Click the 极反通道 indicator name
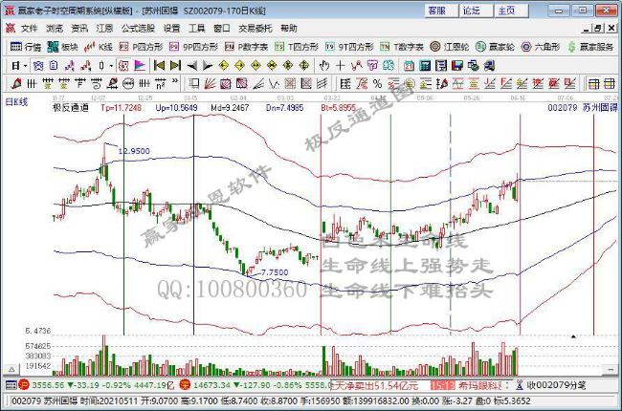Viewport: 622px width, 411px height. pos(71,107)
